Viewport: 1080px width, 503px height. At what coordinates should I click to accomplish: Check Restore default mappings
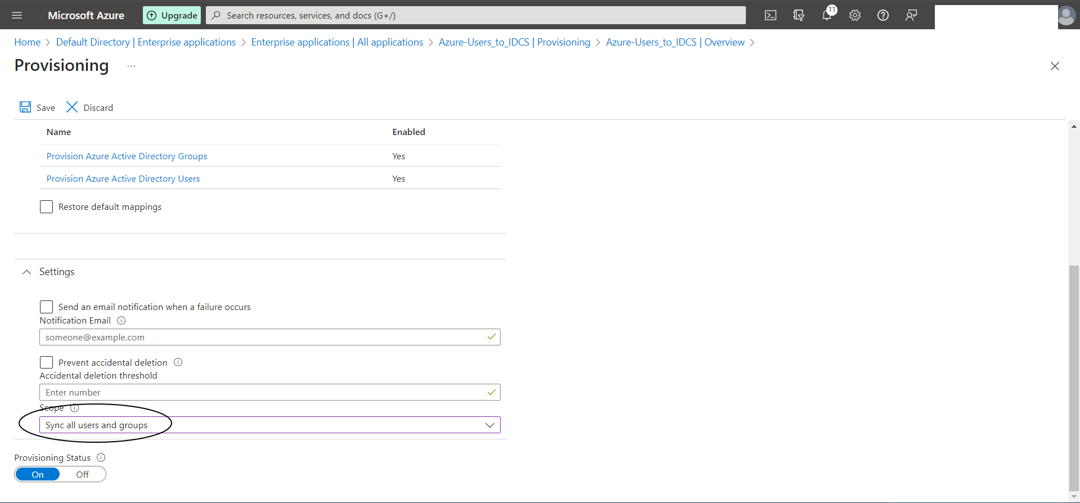coord(46,206)
